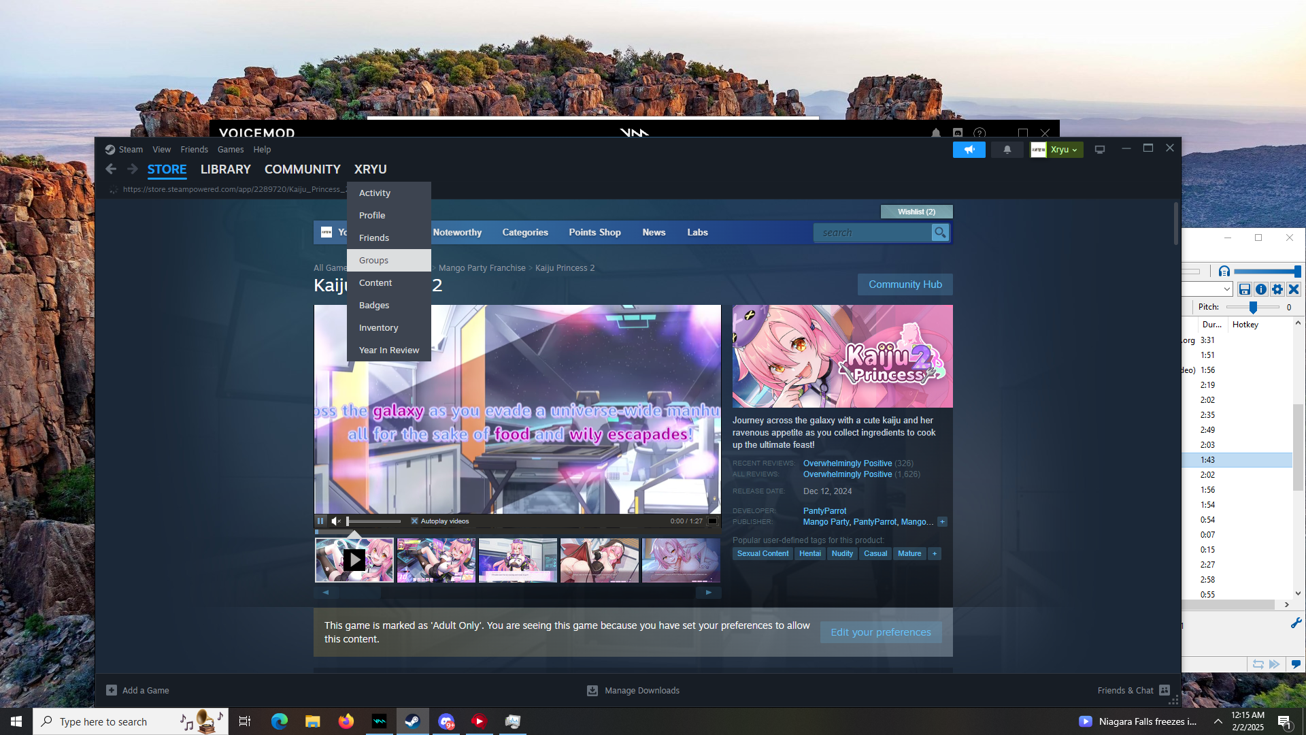Open Steam from the Windows taskbar

412,721
